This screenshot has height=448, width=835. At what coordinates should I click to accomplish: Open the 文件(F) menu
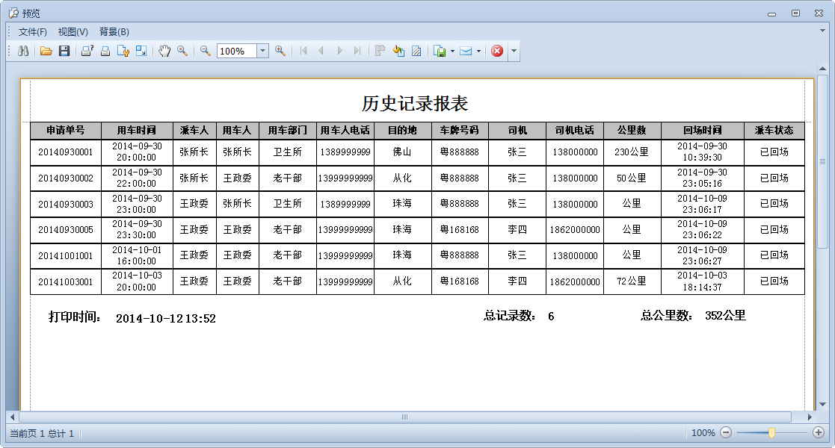[x=32, y=32]
